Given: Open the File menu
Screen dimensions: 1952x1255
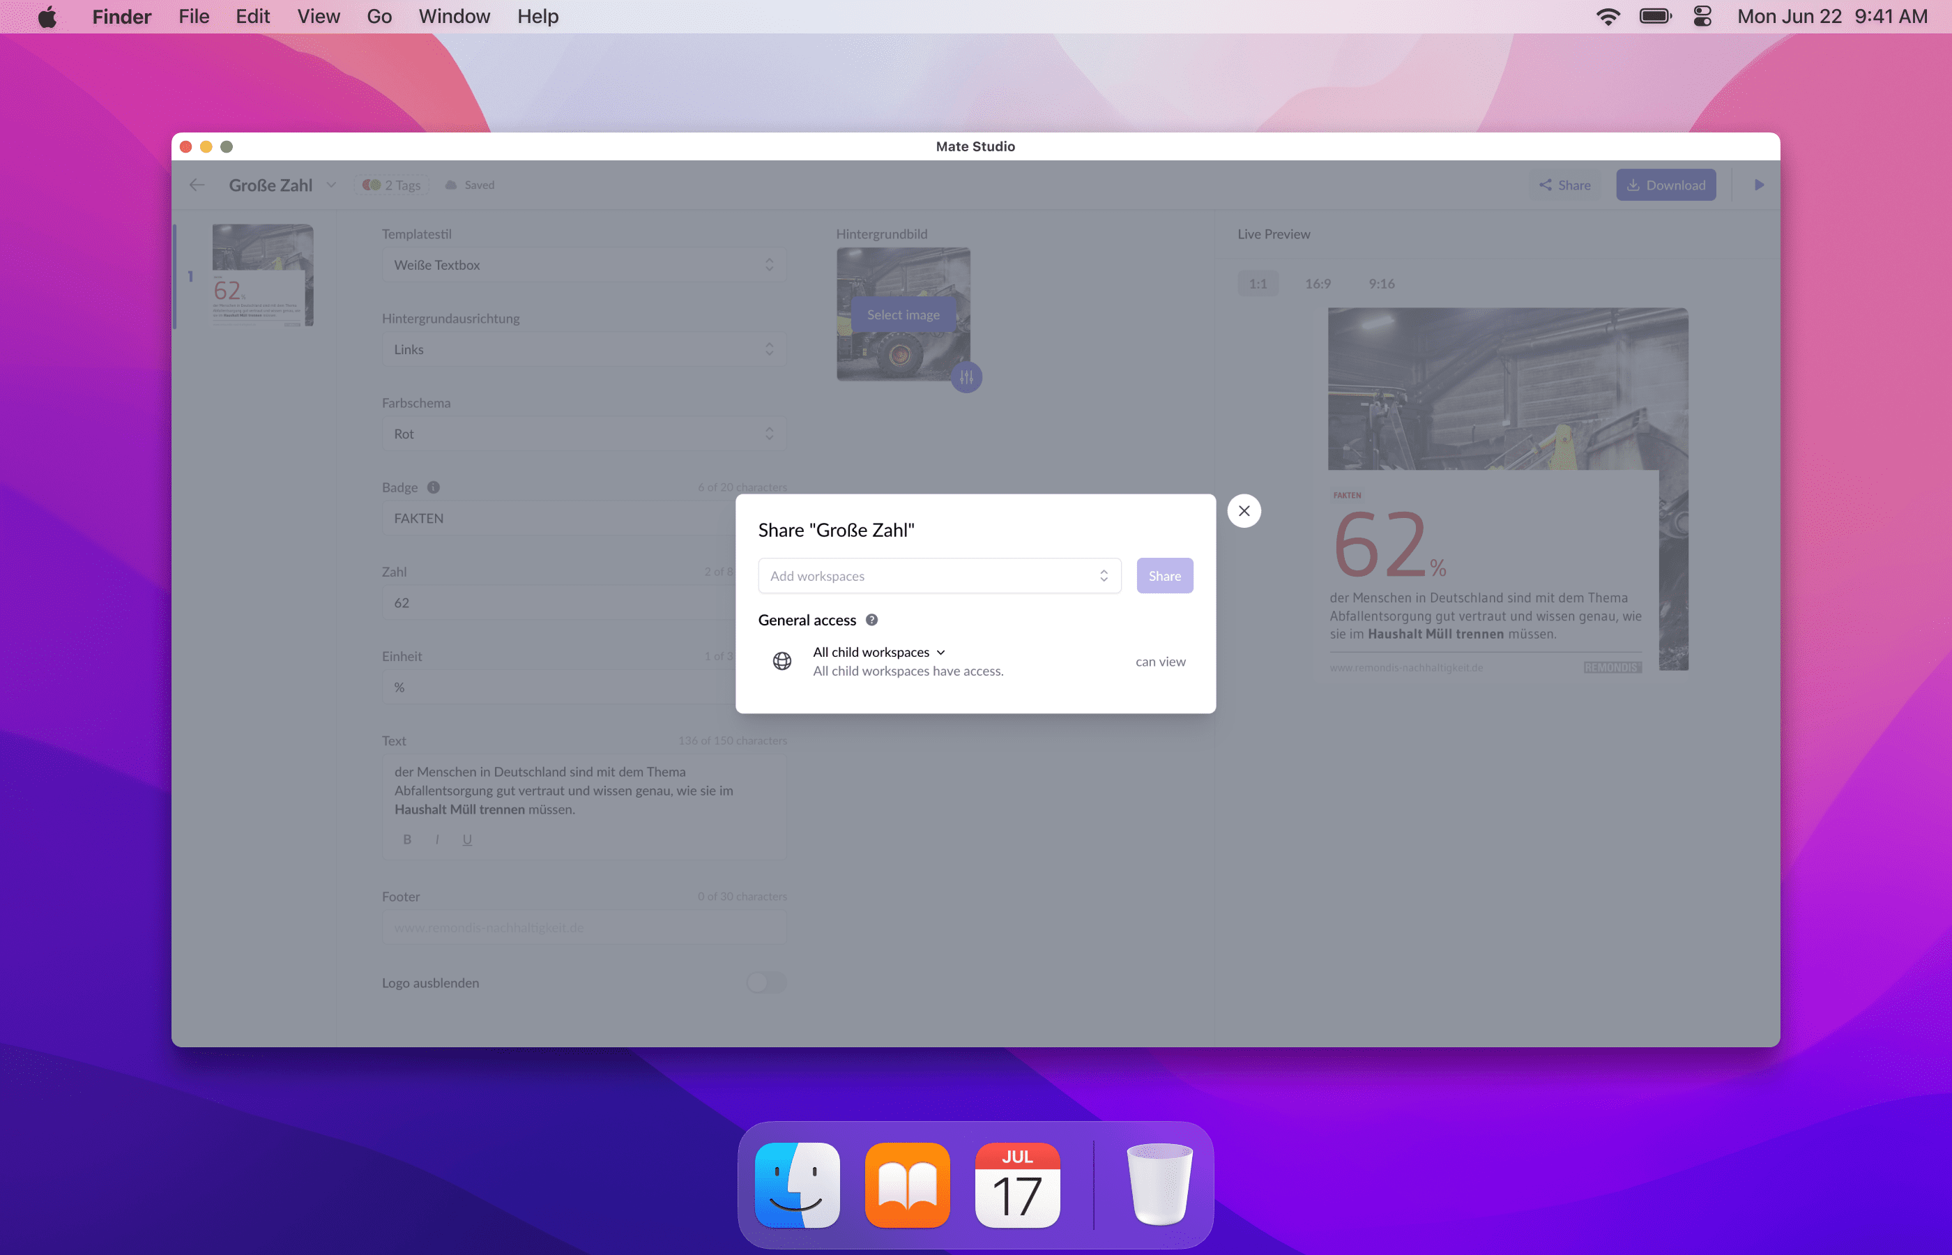Looking at the screenshot, I should (x=194, y=16).
